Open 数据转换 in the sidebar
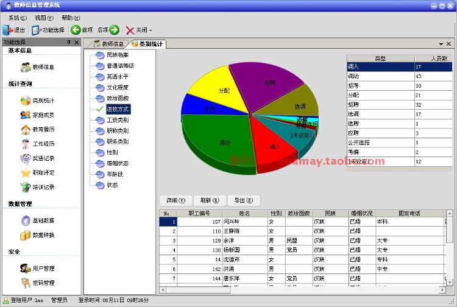The image size is (457, 307). [37, 235]
